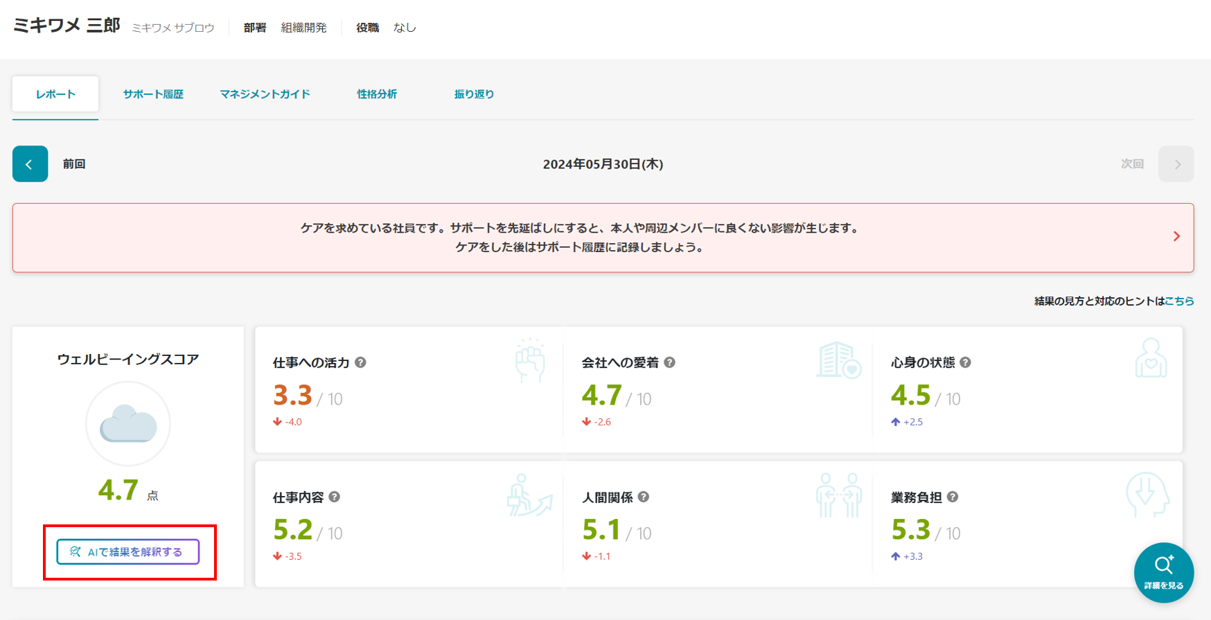This screenshot has width=1211, height=620.
Task: Click the disabled next arrow button
Action: pos(1176,164)
